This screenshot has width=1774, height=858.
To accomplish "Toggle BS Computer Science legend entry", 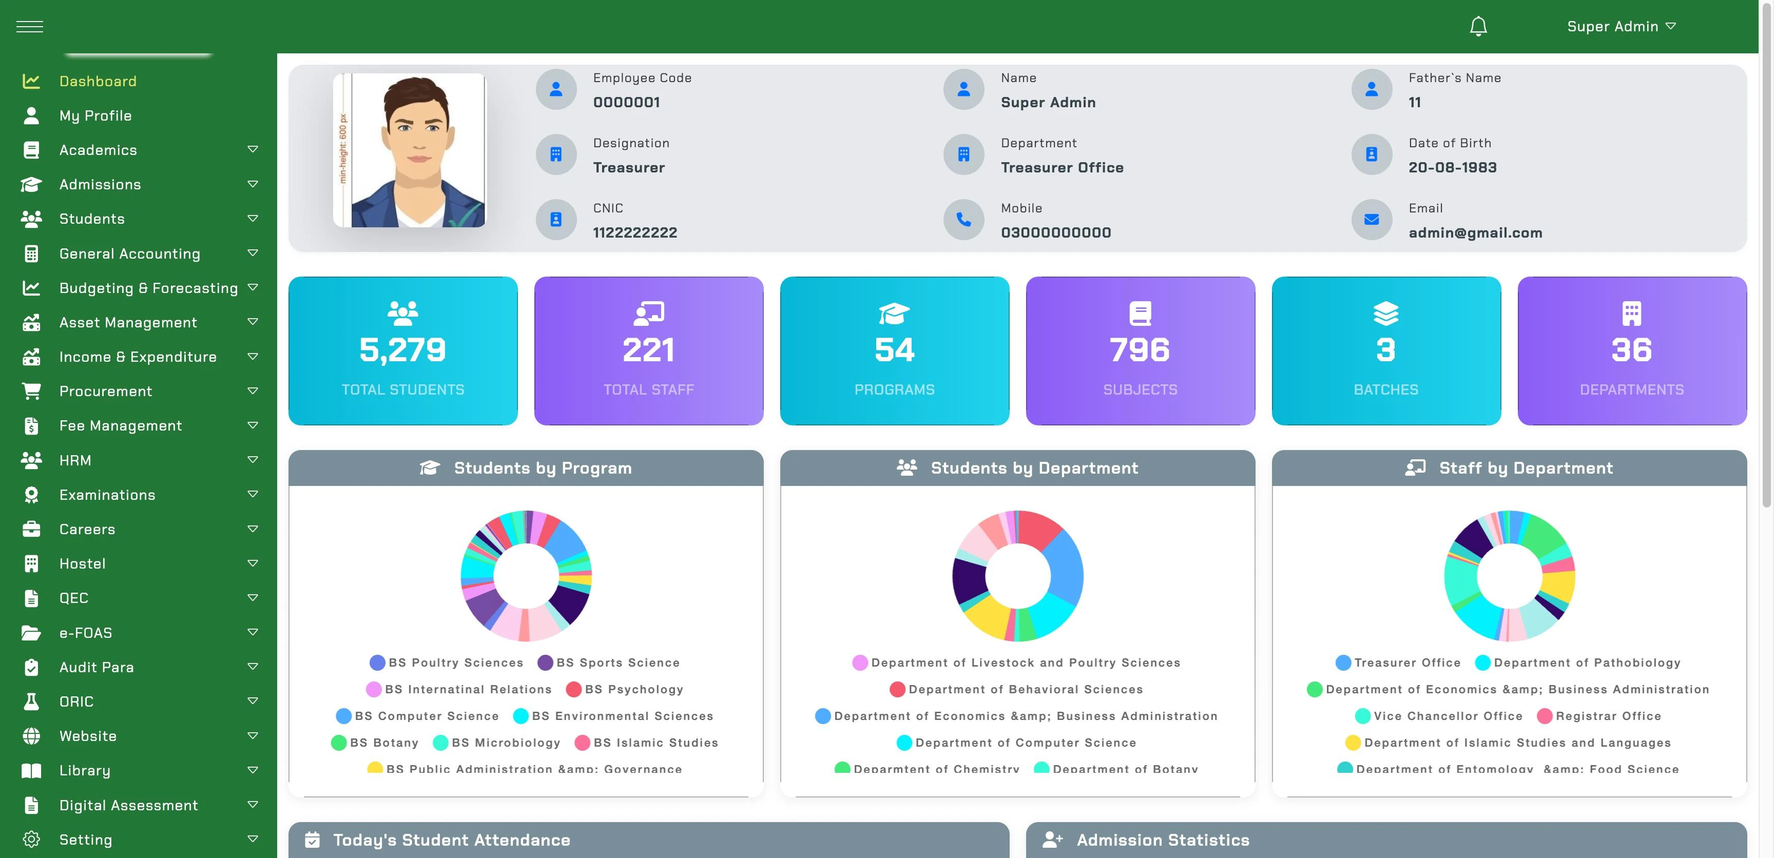I will coord(417,716).
